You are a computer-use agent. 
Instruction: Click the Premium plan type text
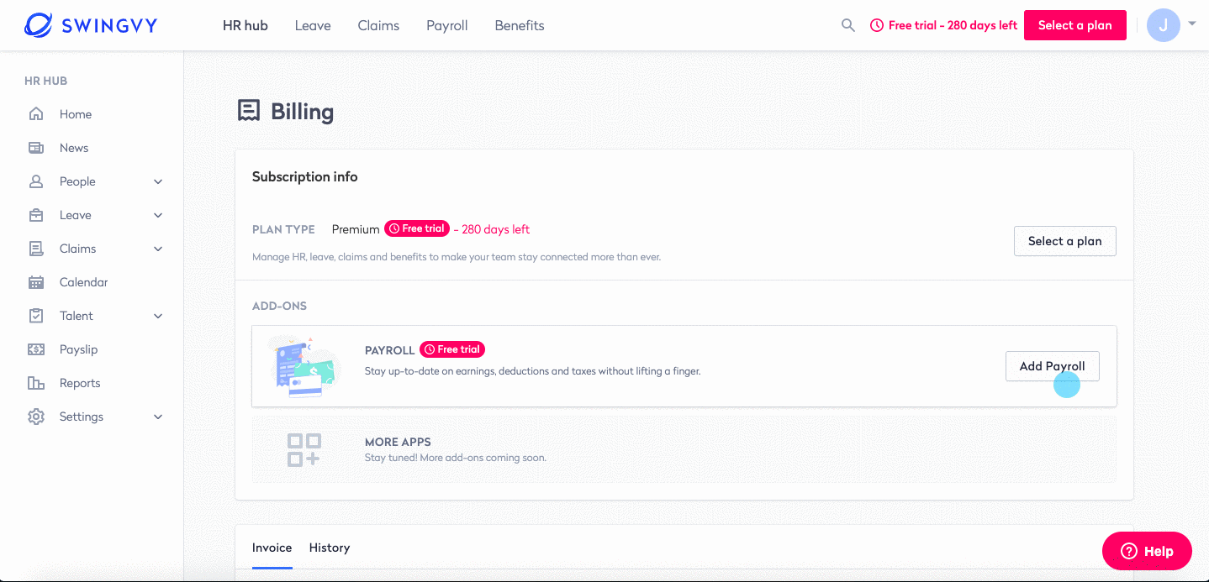click(356, 229)
